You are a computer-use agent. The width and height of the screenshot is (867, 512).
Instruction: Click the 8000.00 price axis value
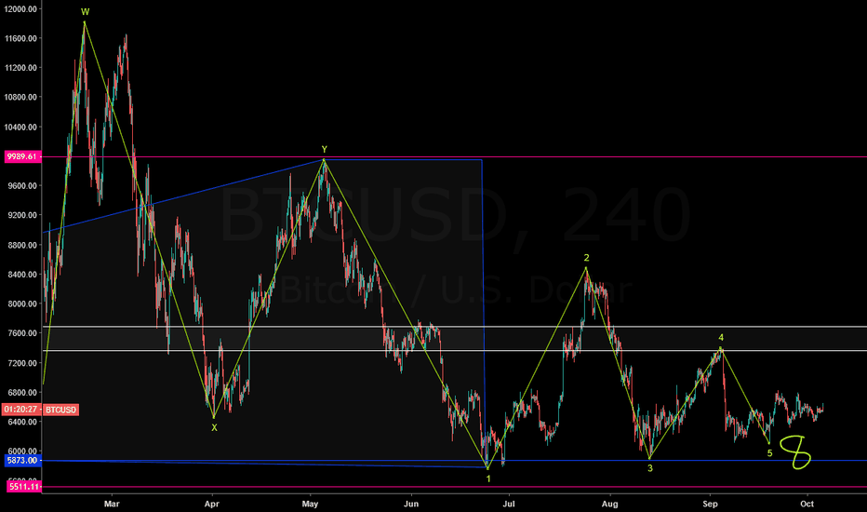click(22, 303)
